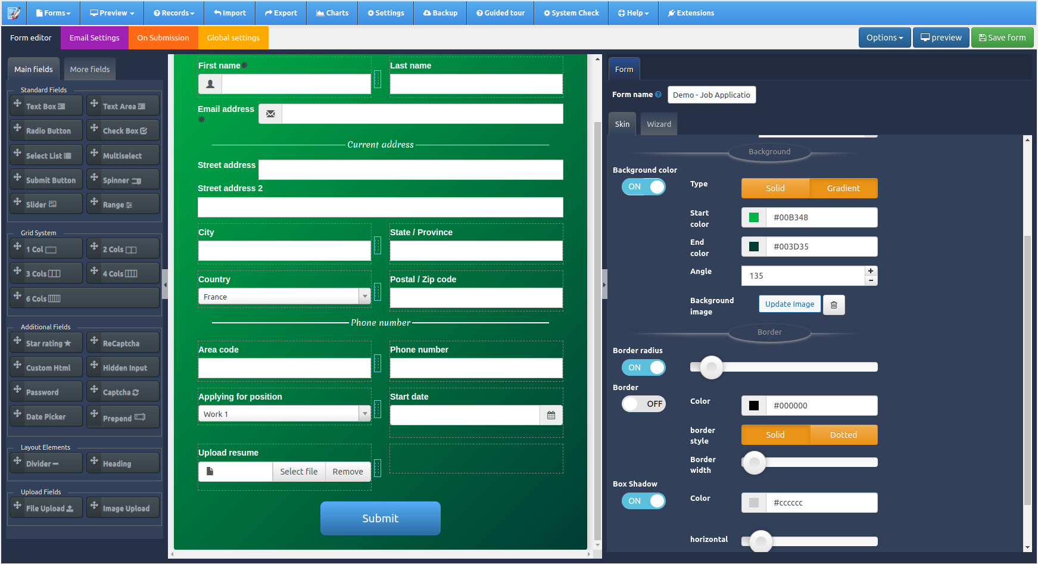
Task: Enable the Border toggle
Action: pos(644,404)
